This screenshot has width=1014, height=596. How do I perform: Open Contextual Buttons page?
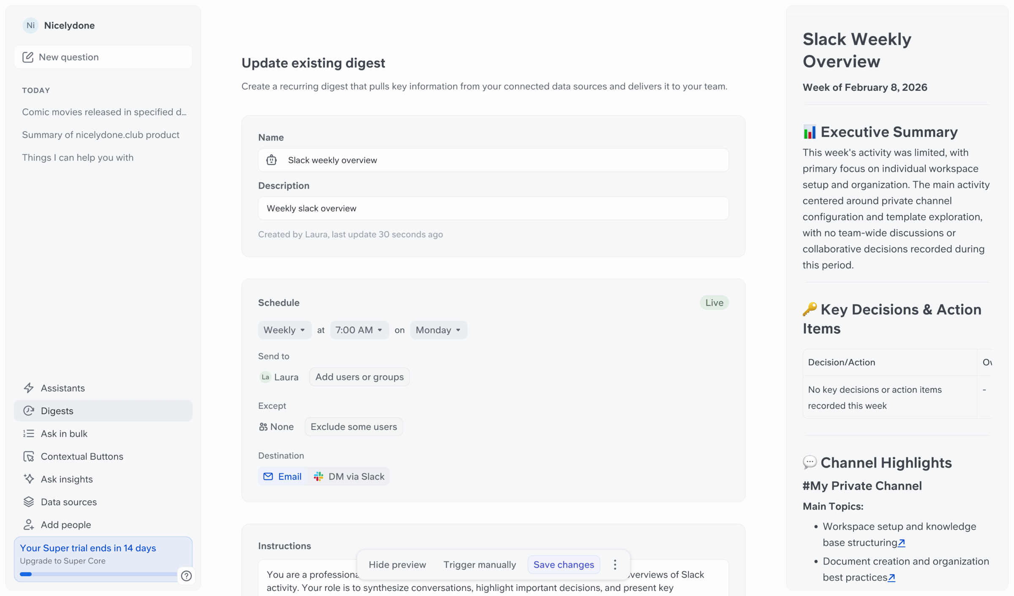(103, 456)
